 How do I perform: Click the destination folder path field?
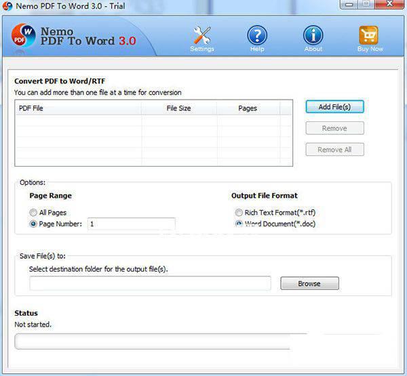point(150,283)
